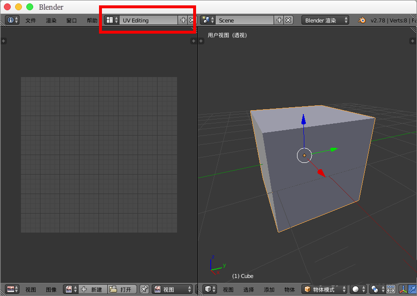Click the blue Z axis manipulator arrow

coord(303,119)
